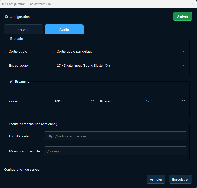This screenshot has height=188, width=197.
Task: Click the Écoute personnalisée (optionnel) heading
Action: (33, 124)
